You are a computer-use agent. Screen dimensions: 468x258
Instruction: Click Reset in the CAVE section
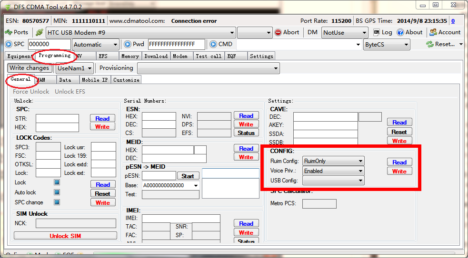click(399, 132)
